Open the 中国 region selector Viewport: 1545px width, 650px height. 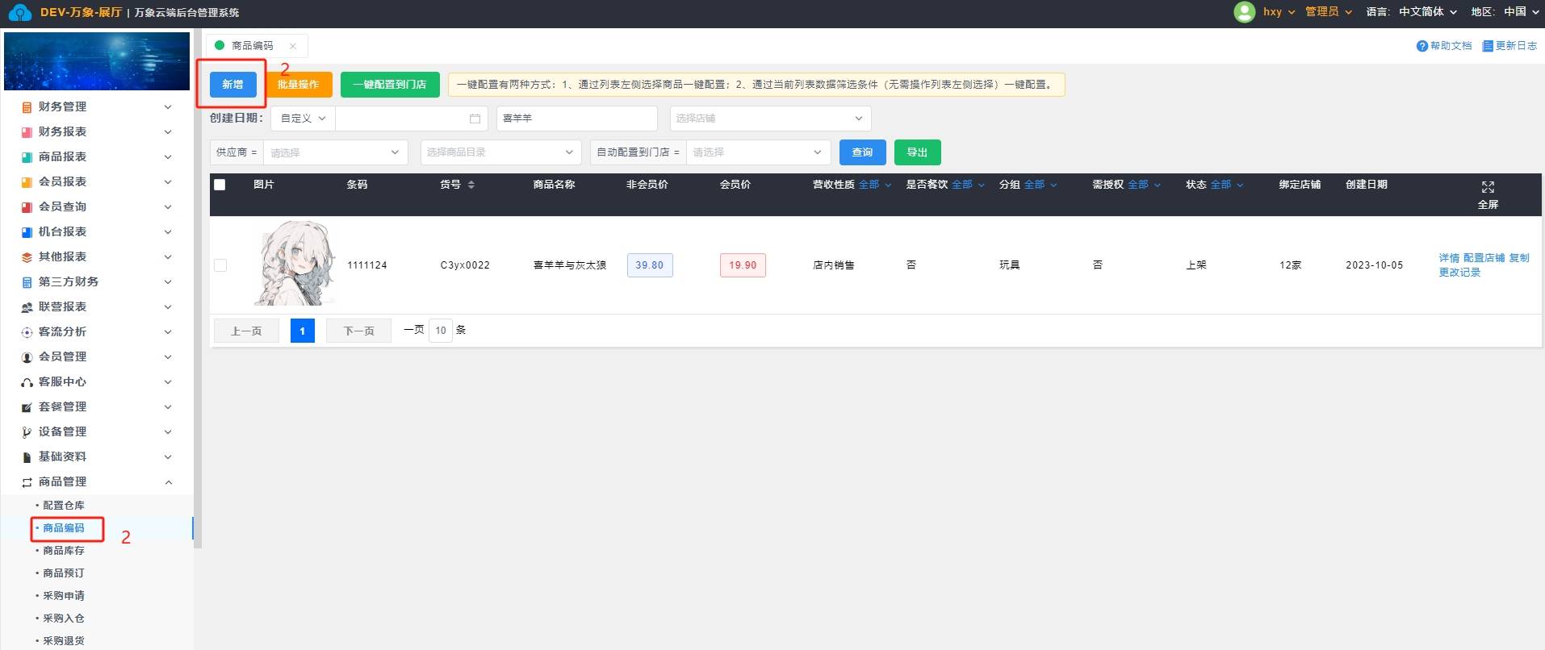[x=1522, y=12]
